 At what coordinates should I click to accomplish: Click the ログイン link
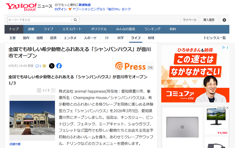60,9
